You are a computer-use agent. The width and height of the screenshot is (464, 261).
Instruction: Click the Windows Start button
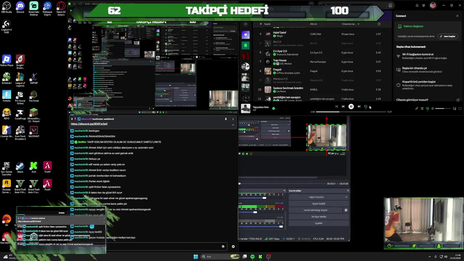pyautogui.click(x=196, y=257)
